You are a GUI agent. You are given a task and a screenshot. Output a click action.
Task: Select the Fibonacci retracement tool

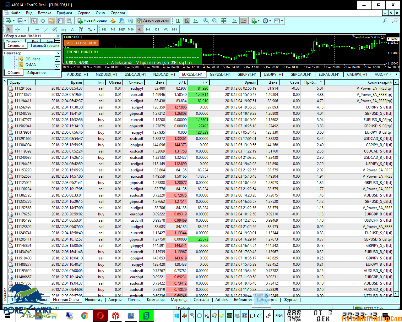63,29
